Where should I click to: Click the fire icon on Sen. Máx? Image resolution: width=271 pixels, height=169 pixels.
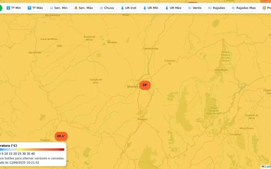pyautogui.click(x=76, y=8)
